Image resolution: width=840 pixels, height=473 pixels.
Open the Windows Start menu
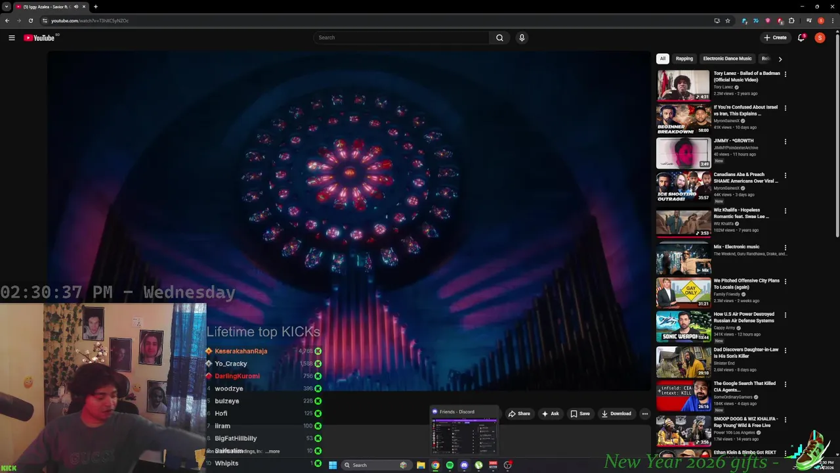333,465
